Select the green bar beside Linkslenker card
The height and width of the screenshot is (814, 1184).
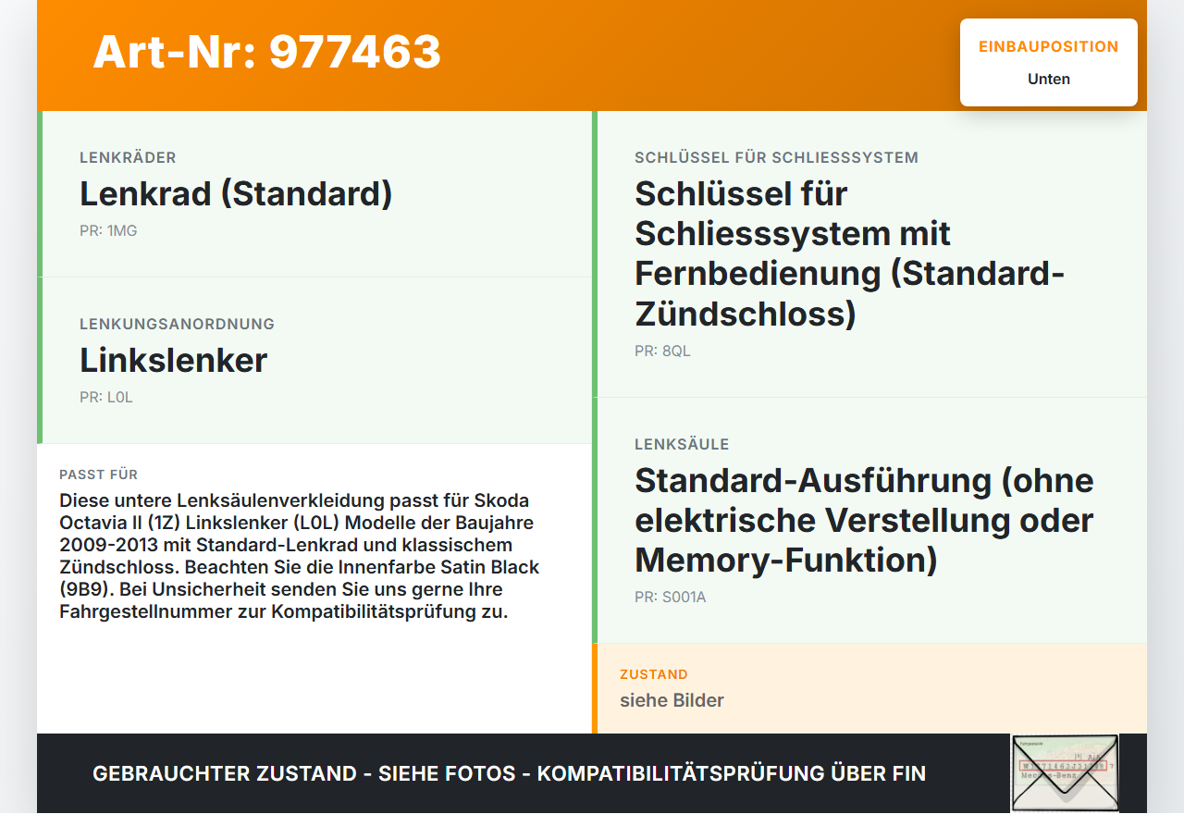pos(39,359)
